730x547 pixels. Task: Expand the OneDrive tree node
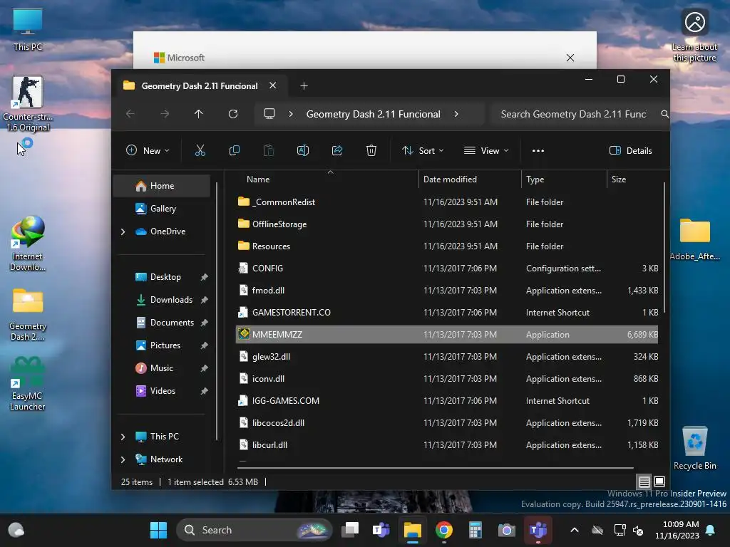(123, 231)
